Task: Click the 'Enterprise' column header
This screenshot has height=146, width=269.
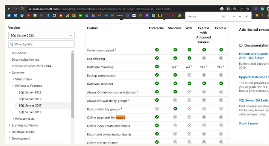Action: pyautogui.click(x=156, y=28)
